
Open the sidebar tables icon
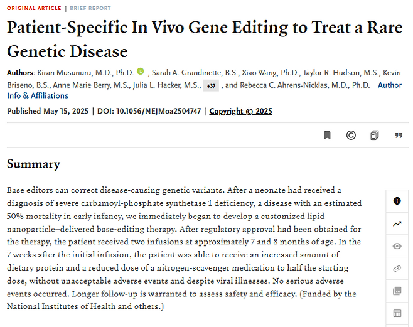tap(397, 313)
